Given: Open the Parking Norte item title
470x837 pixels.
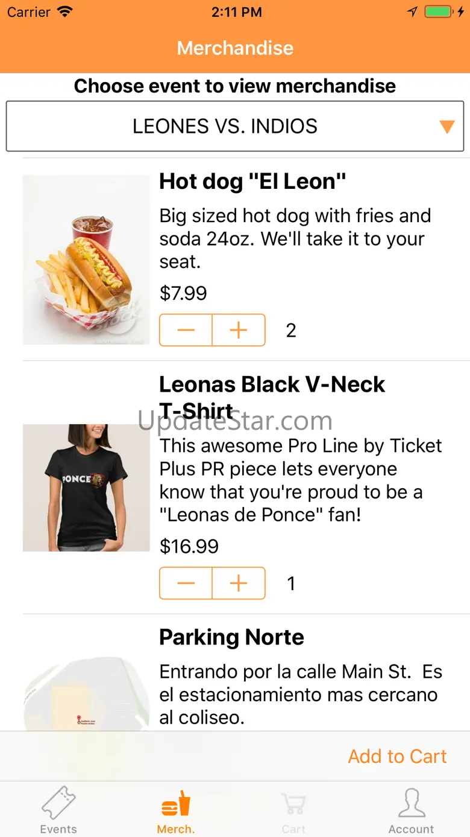Looking at the screenshot, I should (231, 637).
